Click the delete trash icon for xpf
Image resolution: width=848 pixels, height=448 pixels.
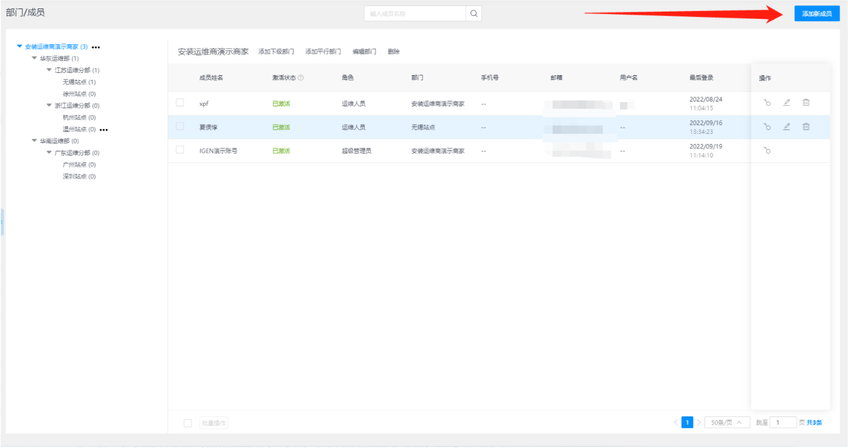[806, 103]
